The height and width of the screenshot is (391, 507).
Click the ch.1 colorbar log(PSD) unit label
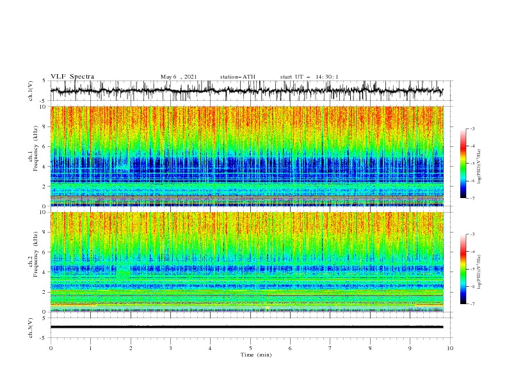[x=479, y=167]
